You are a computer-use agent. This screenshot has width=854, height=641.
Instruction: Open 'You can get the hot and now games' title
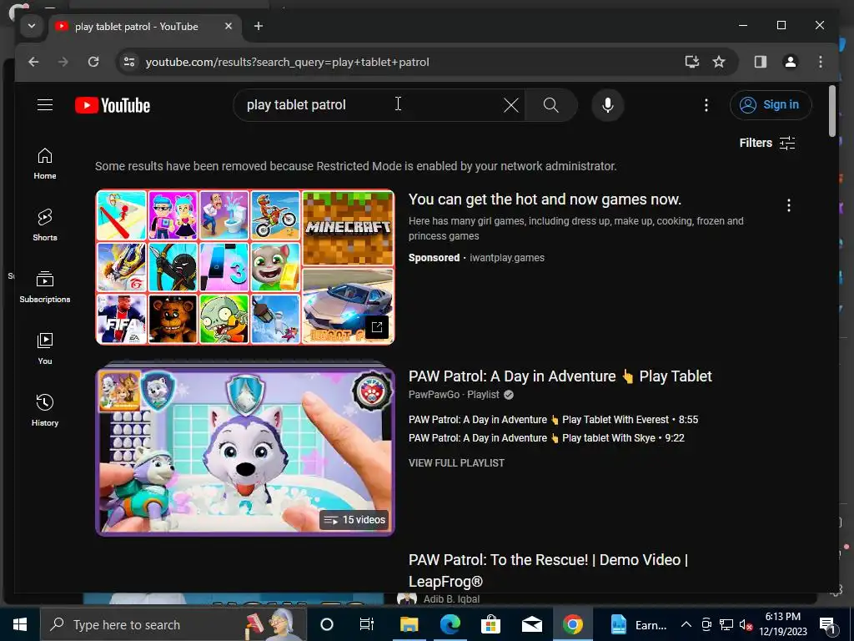(x=545, y=199)
